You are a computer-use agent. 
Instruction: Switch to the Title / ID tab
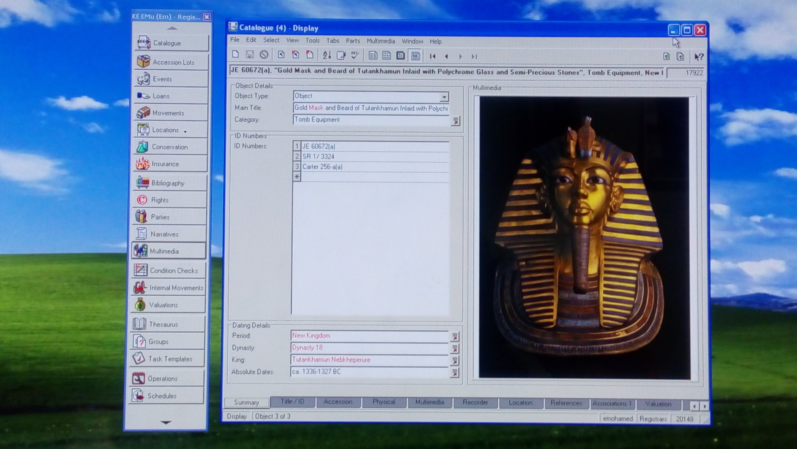click(293, 402)
